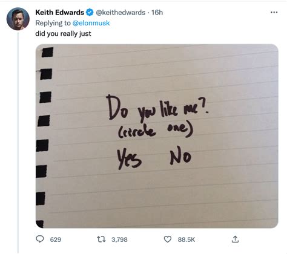Image resolution: width=287 pixels, height=254 pixels.
Task: Open Keith Edwards' profile avatar
Action: click(x=18, y=19)
